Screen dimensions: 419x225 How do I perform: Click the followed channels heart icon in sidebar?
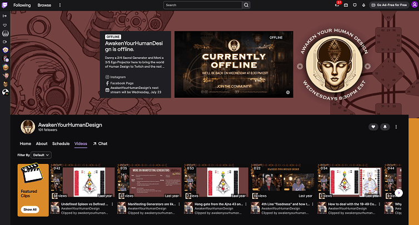(x=5, y=25)
